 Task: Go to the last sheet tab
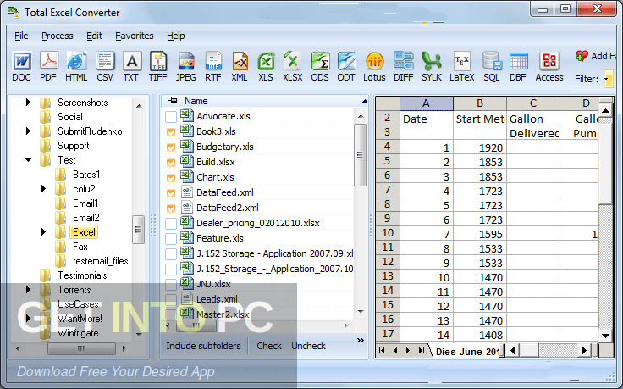421,350
